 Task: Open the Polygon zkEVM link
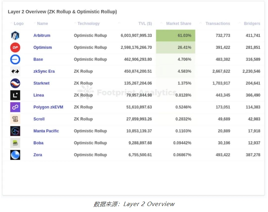[48, 107]
